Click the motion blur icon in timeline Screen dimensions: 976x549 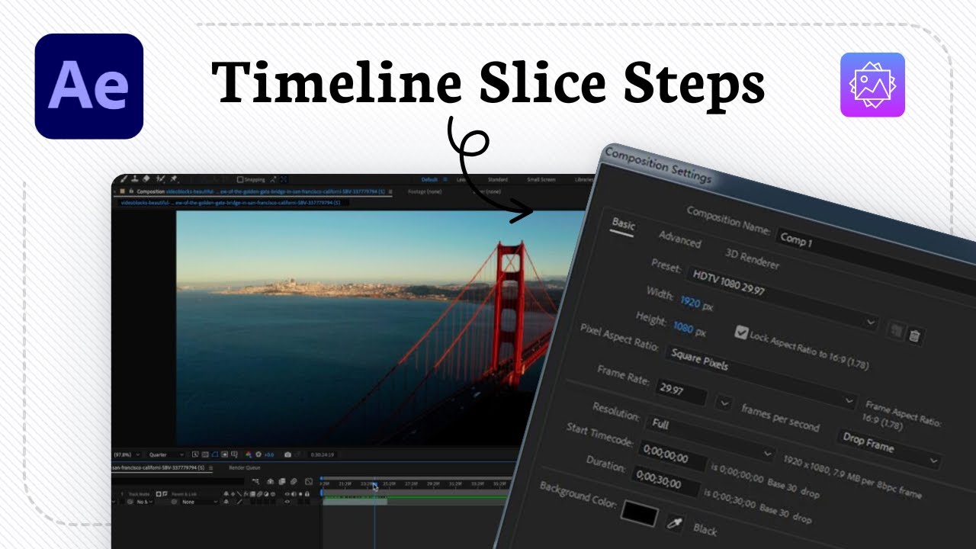(294, 481)
